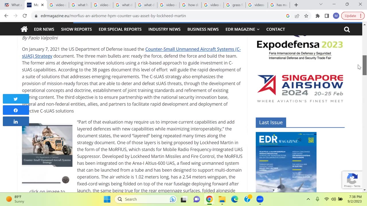This screenshot has height=206, width=367.
Task: Open the Extensions puzzle icon
Action: 318,16
